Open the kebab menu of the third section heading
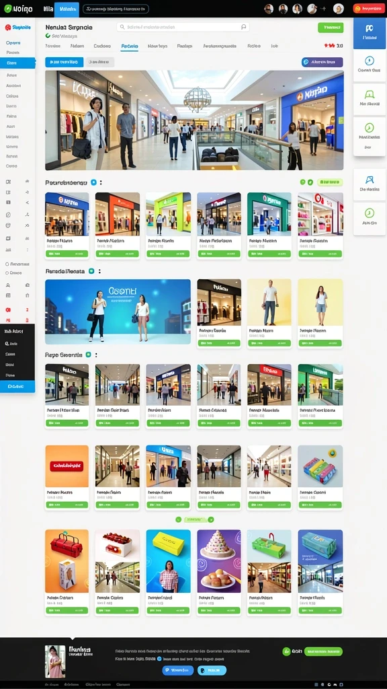387x689 pixels. coord(96,354)
